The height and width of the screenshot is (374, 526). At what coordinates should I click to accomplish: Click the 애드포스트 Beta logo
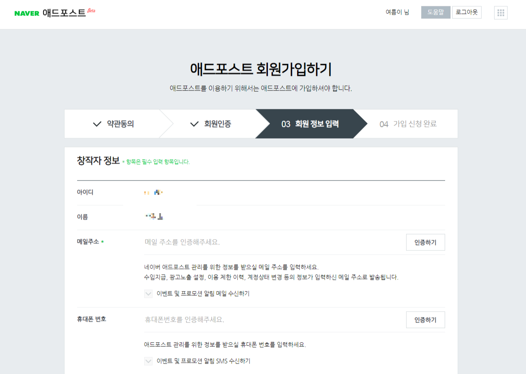point(69,12)
